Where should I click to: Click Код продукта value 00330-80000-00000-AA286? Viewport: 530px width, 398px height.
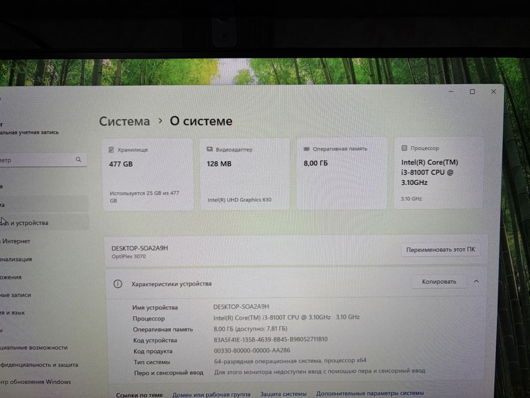point(252,350)
